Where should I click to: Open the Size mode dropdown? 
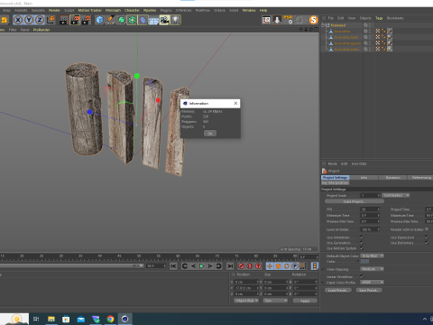[275, 301]
